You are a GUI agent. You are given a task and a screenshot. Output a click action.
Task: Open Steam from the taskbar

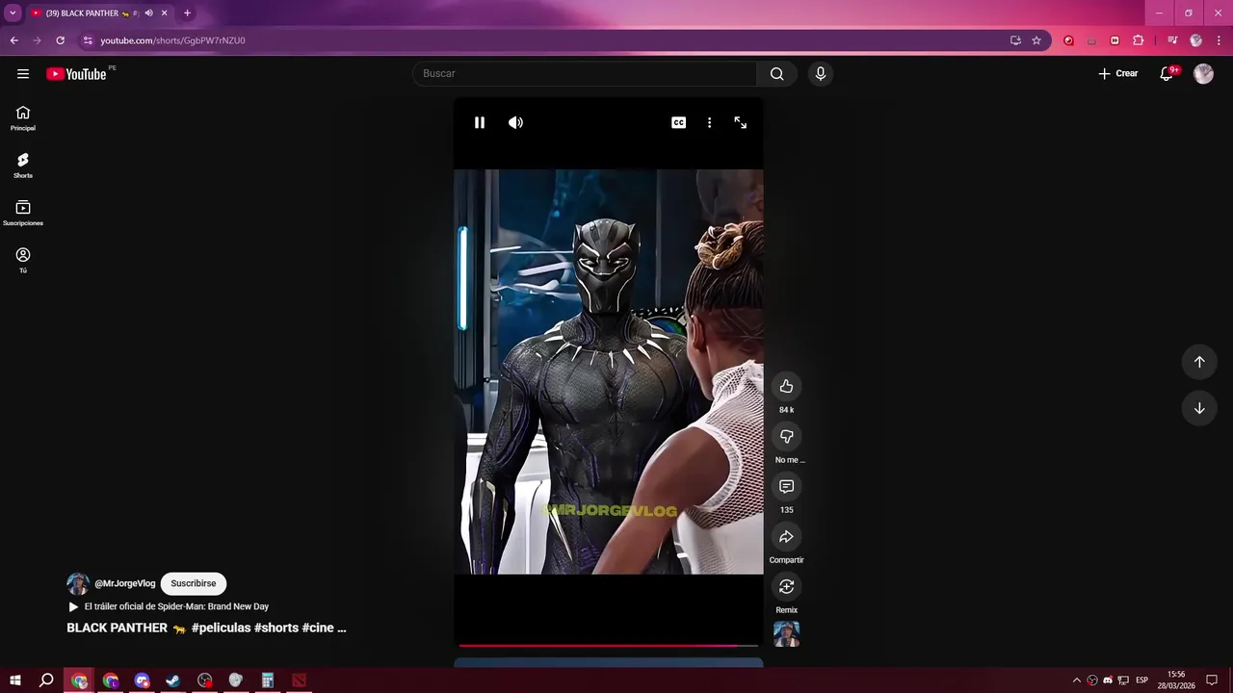pos(173,680)
